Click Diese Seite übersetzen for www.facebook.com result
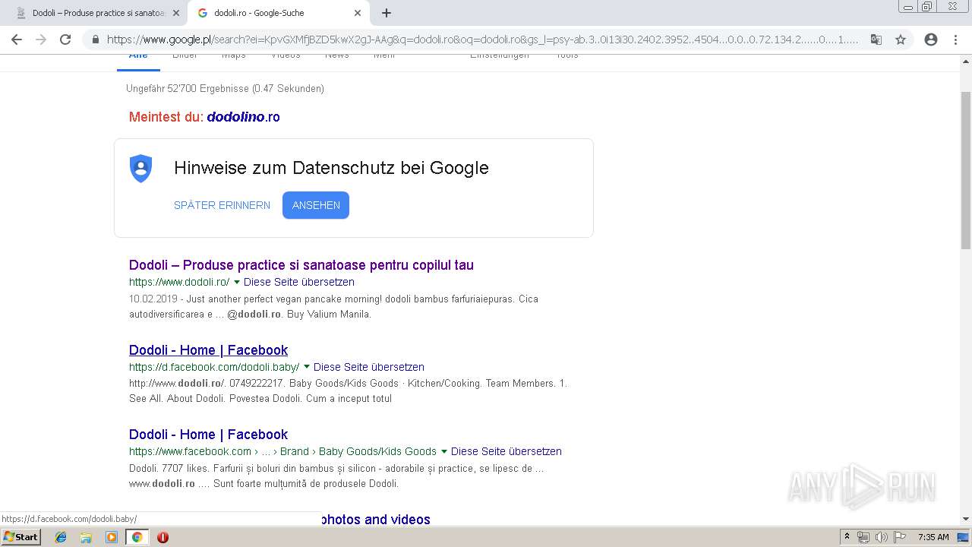 [507, 451]
